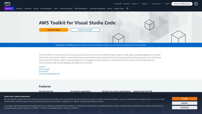The image size is (202, 114).
Task: Click the 'Get started fast' heading
Action: (x=46, y=91)
